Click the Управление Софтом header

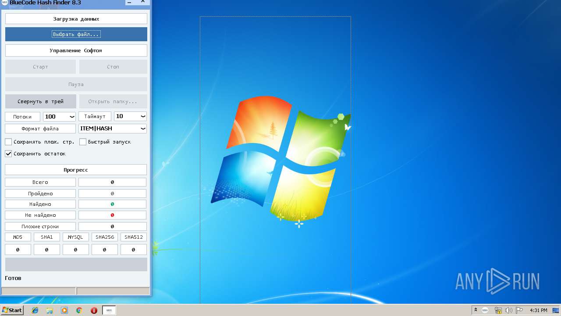[x=76, y=50]
